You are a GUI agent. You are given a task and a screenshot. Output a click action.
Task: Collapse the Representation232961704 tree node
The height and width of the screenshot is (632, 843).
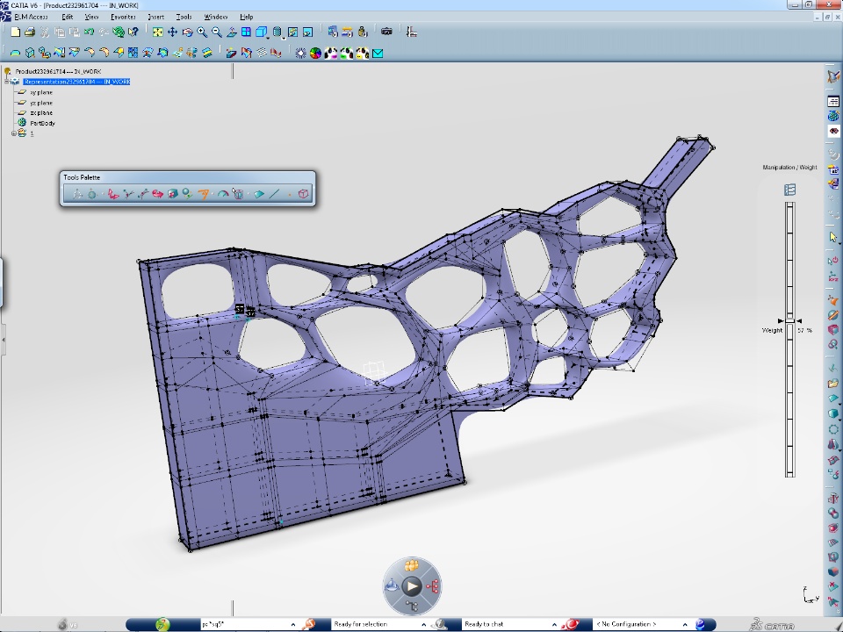tap(7, 82)
